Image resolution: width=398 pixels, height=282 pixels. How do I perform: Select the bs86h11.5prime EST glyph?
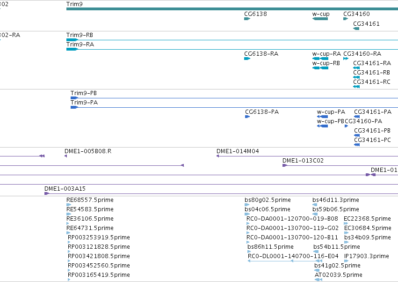249,252
